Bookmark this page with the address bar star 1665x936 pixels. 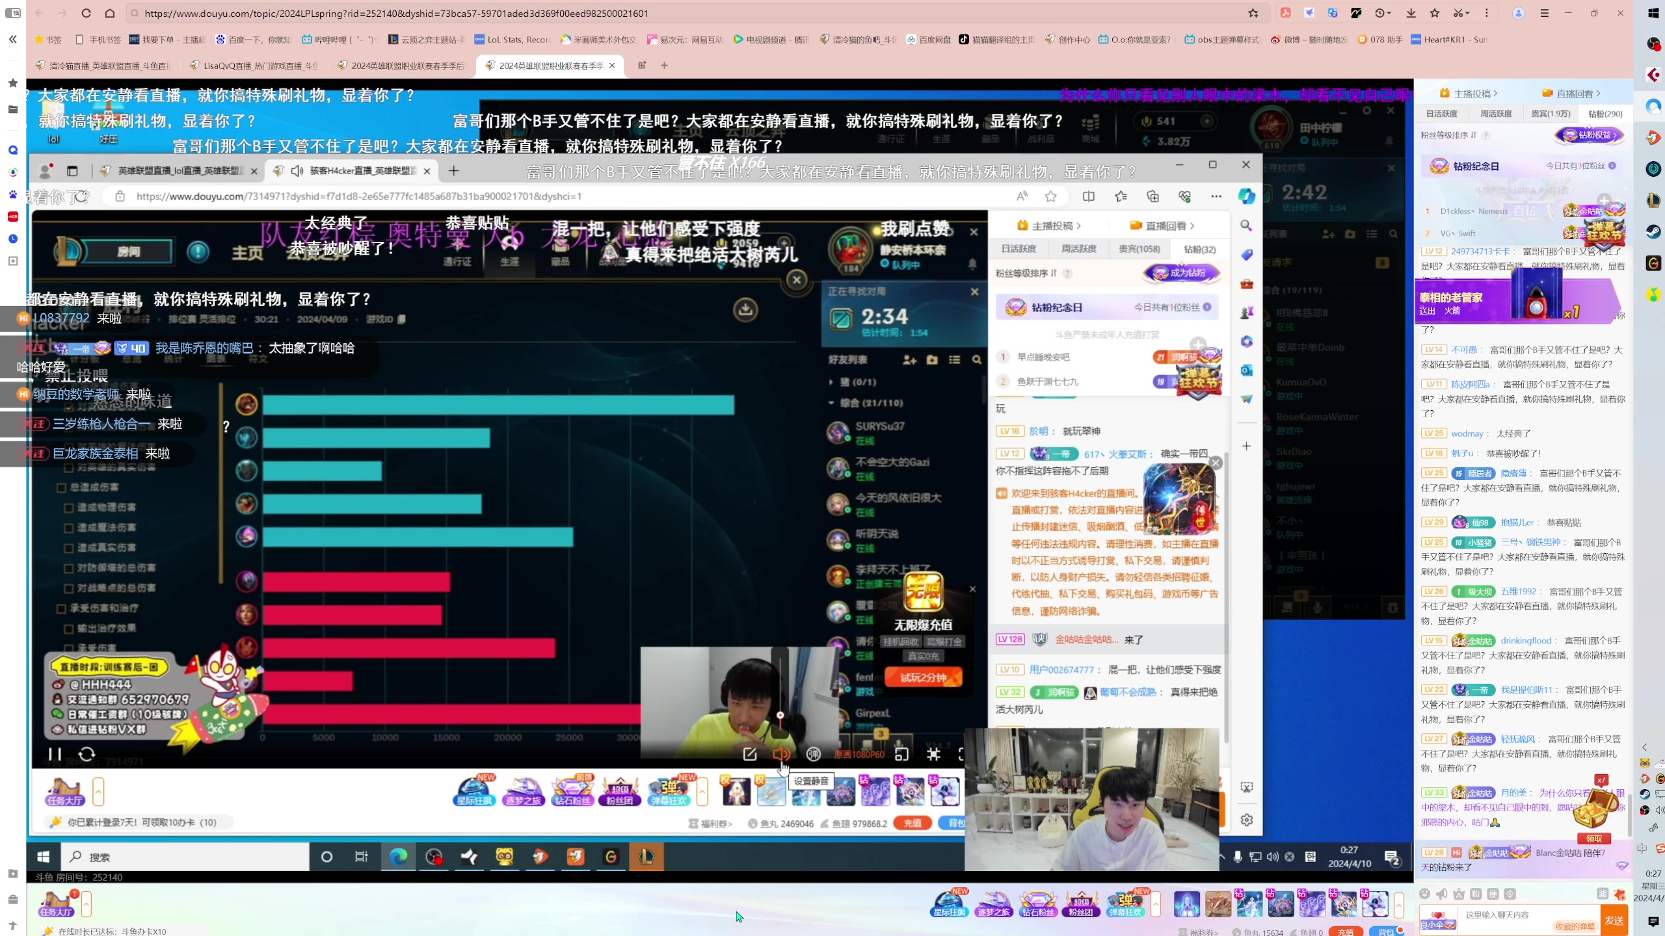1253,13
